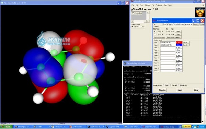
Task: Click the Contour Control window title icon
Action: [154, 21]
